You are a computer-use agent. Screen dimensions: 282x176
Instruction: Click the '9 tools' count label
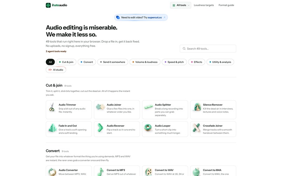click(65, 152)
